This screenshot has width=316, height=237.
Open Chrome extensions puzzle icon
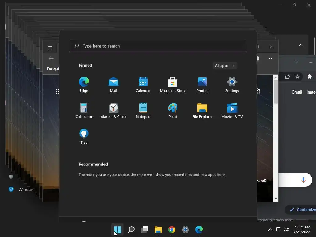(310, 77)
